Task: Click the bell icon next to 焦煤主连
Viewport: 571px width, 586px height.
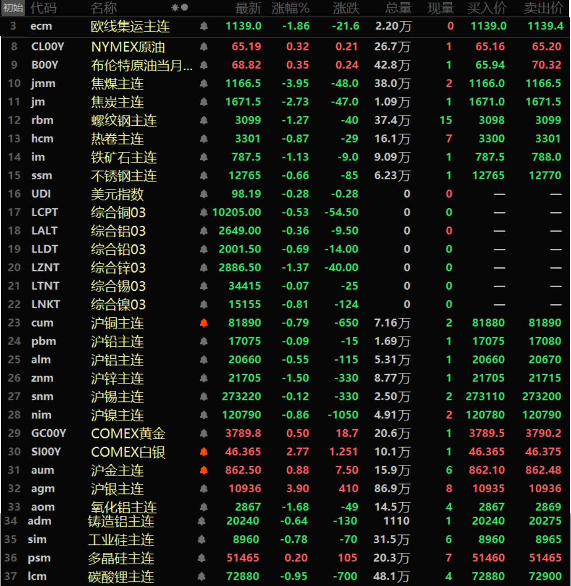Action: pyautogui.click(x=204, y=84)
